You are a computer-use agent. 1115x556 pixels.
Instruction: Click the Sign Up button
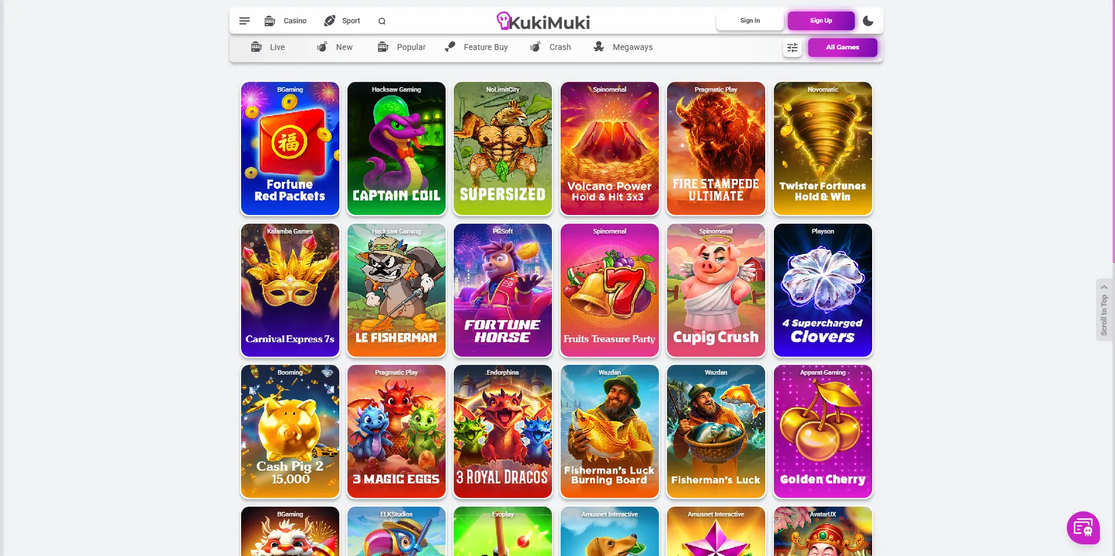[821, 20]
